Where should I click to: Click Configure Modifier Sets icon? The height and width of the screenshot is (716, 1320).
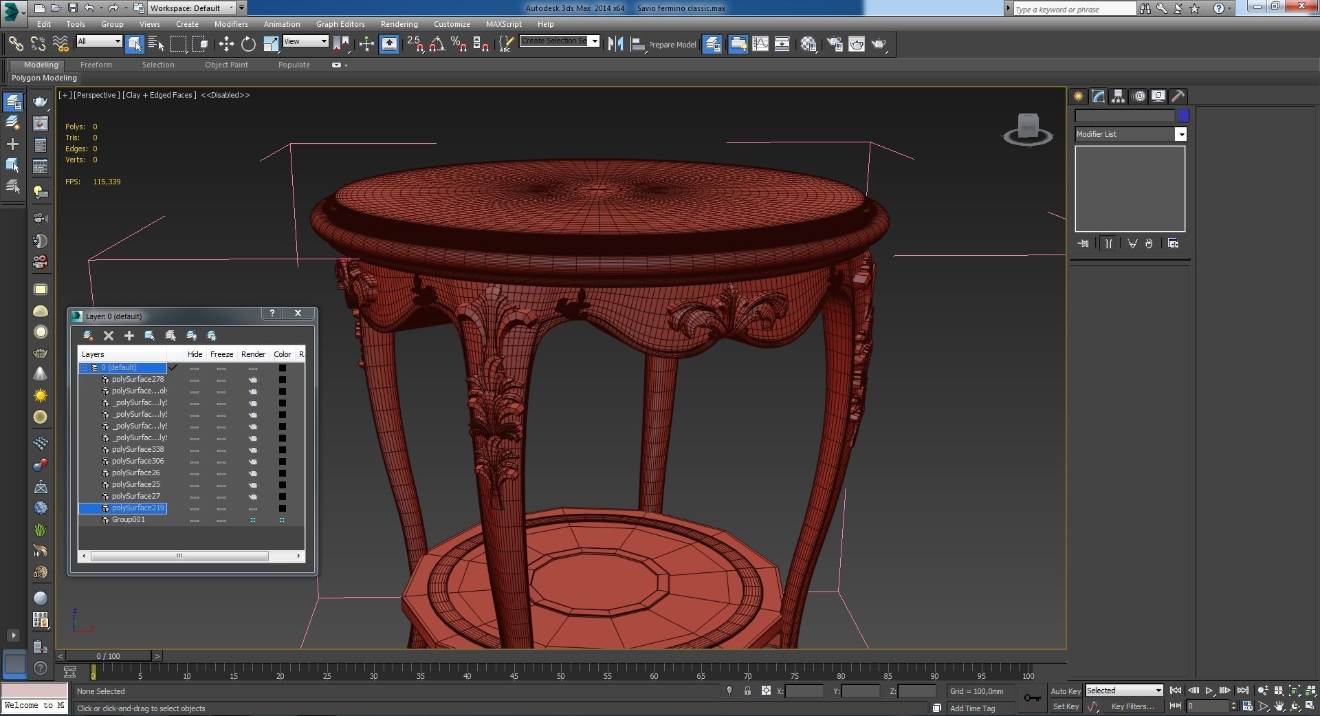(x=1174, y=243)
